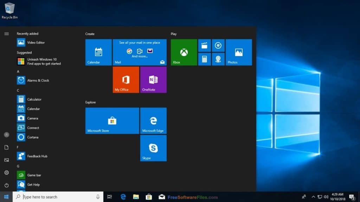Image resolution: width=360 pixels, height=202 pixels.
Task: Click the Power button in Start sidebar
Action: (x=6, y=185)
